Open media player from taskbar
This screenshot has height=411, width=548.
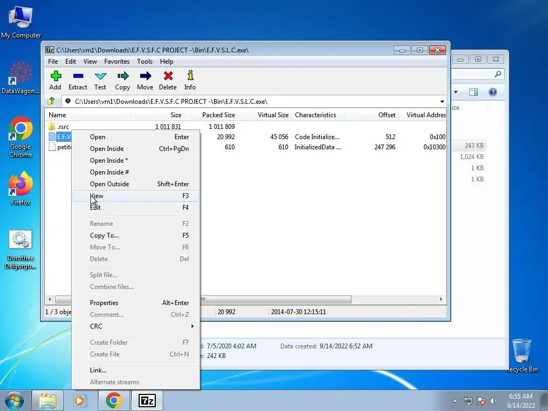click(x=80, y=400)
